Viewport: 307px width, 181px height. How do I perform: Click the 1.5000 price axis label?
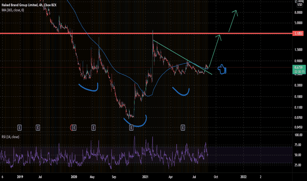pos(298,50)
